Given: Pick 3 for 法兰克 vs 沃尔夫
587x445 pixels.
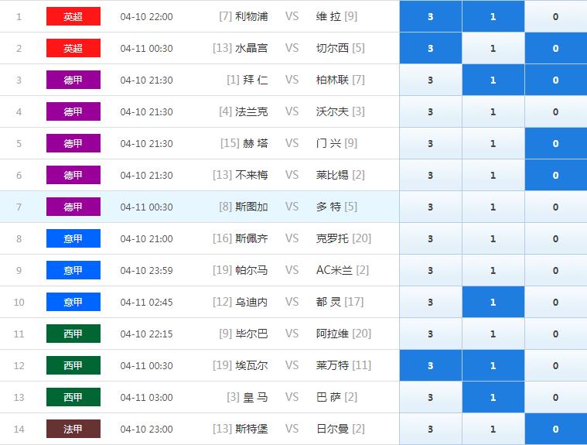Looking at the screenshot, I should coord(431,111).
